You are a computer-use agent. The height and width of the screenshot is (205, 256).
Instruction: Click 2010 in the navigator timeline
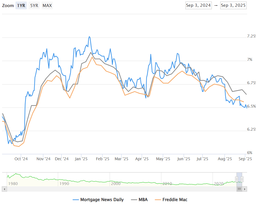pyautogui.click(x=167, y=184)
